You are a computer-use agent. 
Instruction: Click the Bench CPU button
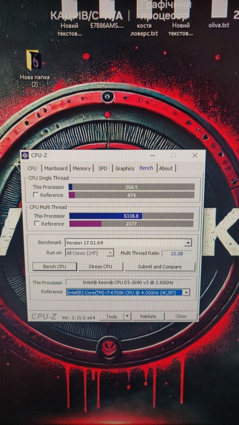coord(55,266)
